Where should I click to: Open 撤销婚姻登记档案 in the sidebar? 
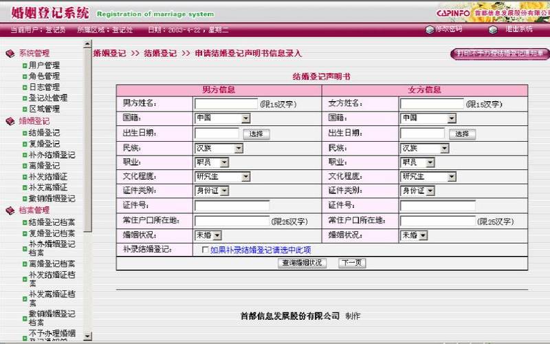[52, 318]
